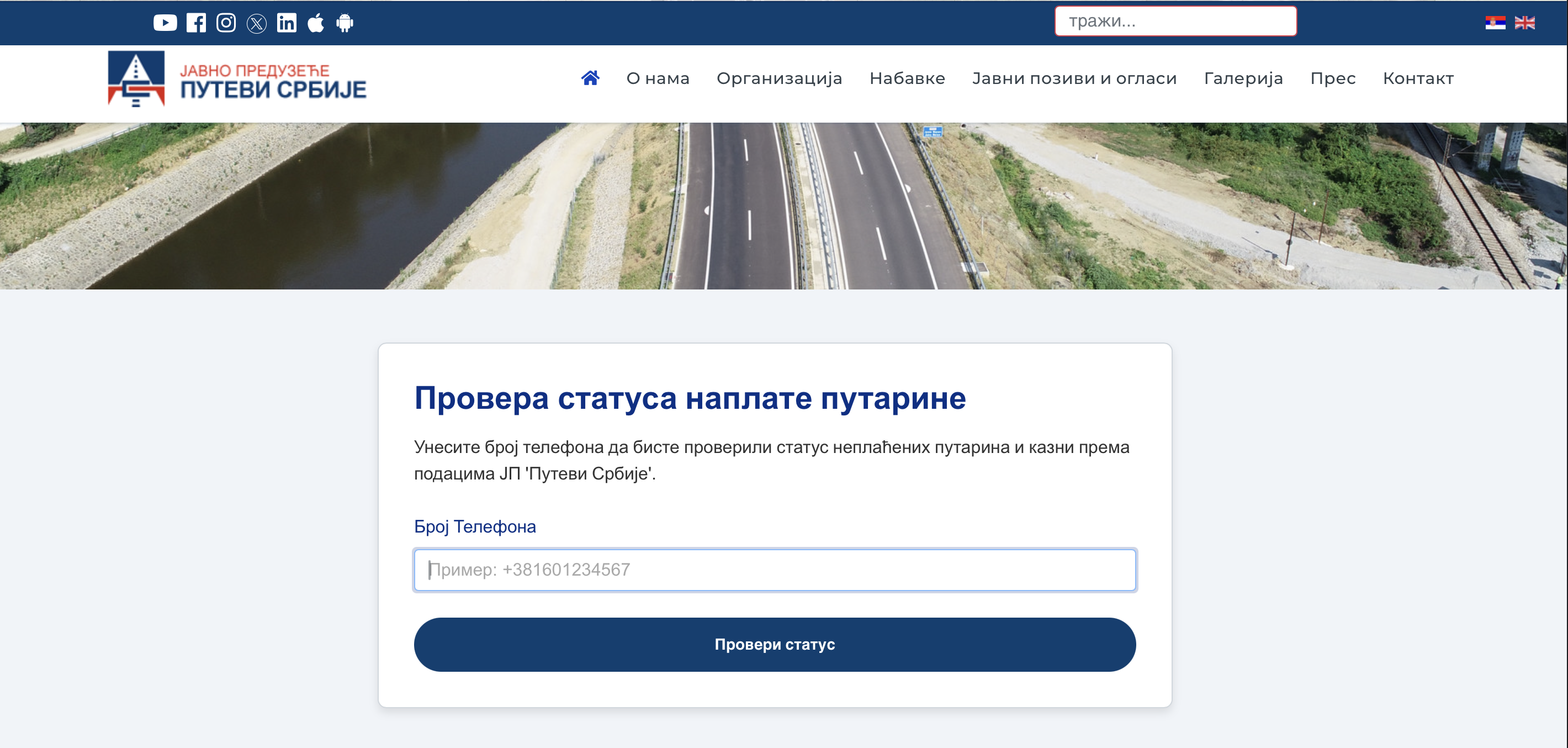
Task: Open the Организација menu item
Action: point(779,78)
